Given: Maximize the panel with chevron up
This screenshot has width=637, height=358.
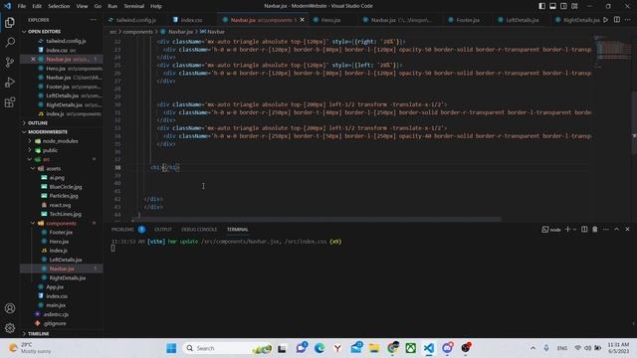Looking at the screenshot, I should (617, 230).
